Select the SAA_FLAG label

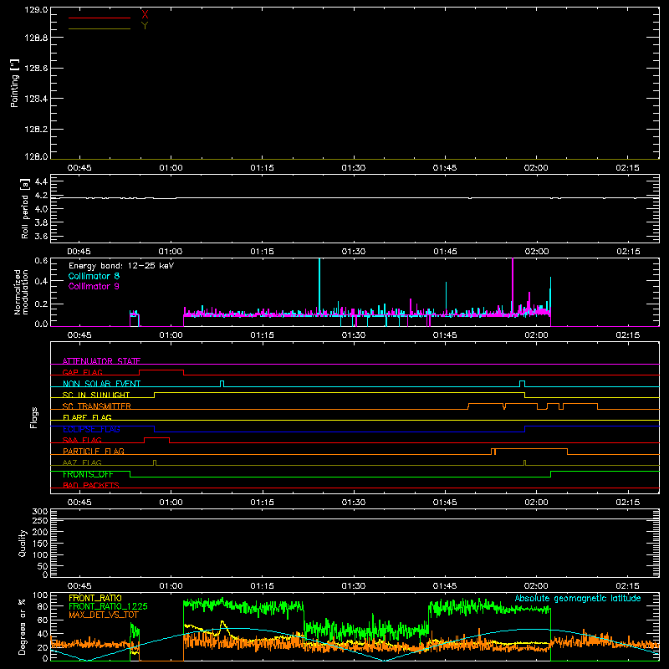tap(82, 440)
